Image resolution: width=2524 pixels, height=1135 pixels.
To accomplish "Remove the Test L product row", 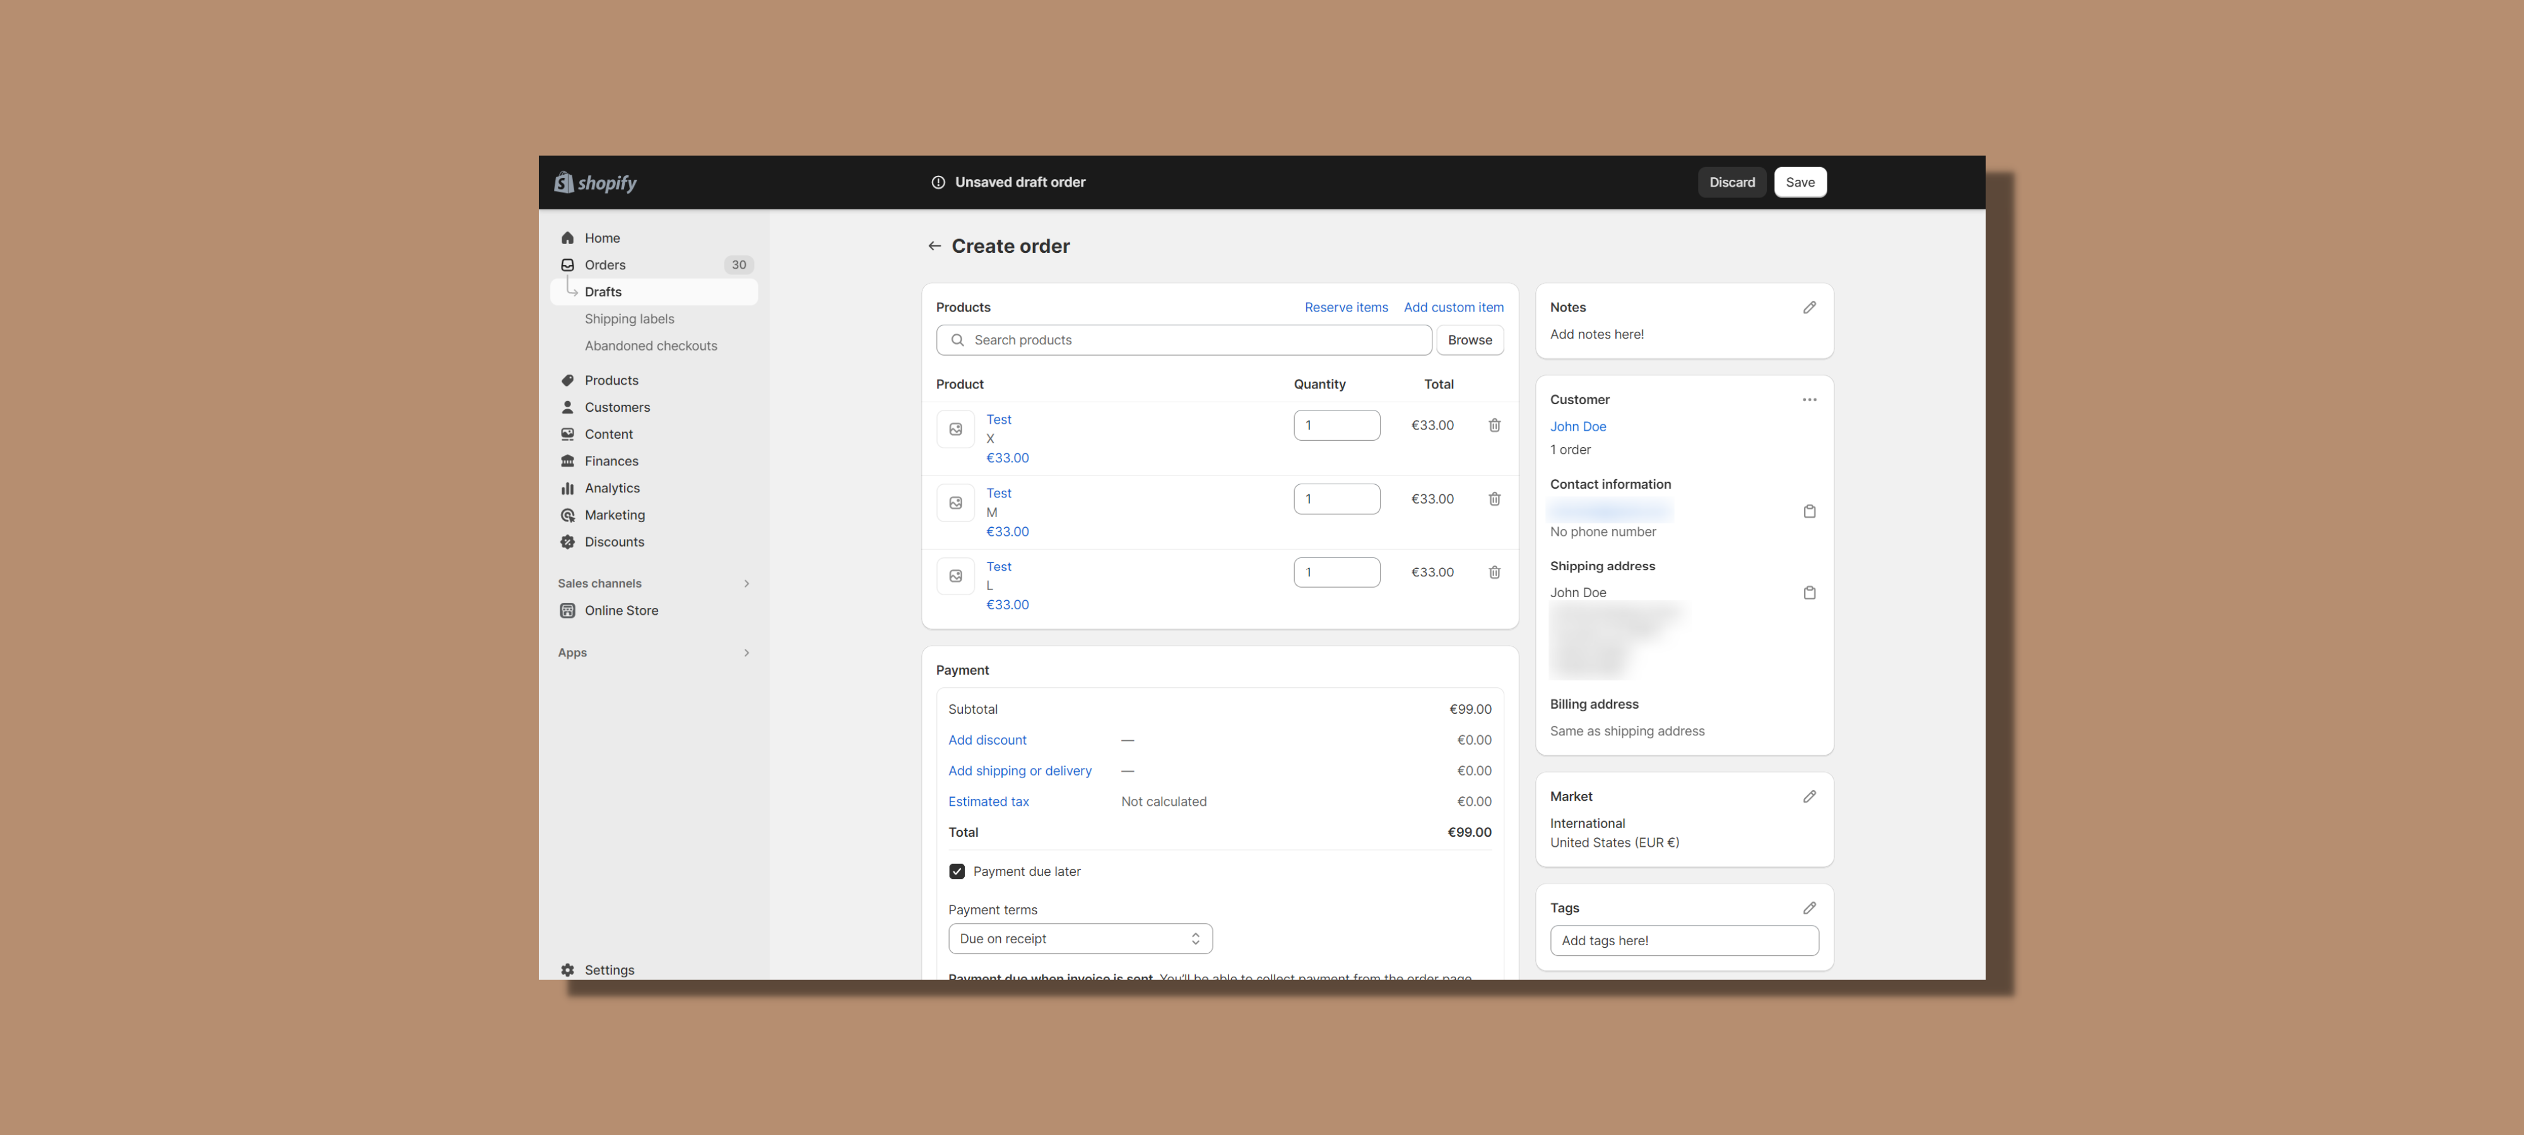I will click(1494, 572).
